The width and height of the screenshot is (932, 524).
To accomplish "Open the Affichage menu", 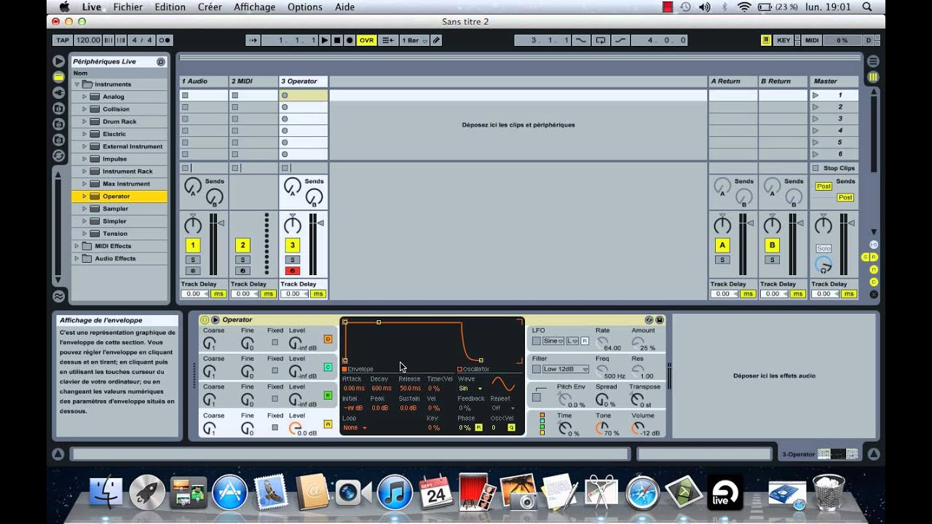I will 254,7.
